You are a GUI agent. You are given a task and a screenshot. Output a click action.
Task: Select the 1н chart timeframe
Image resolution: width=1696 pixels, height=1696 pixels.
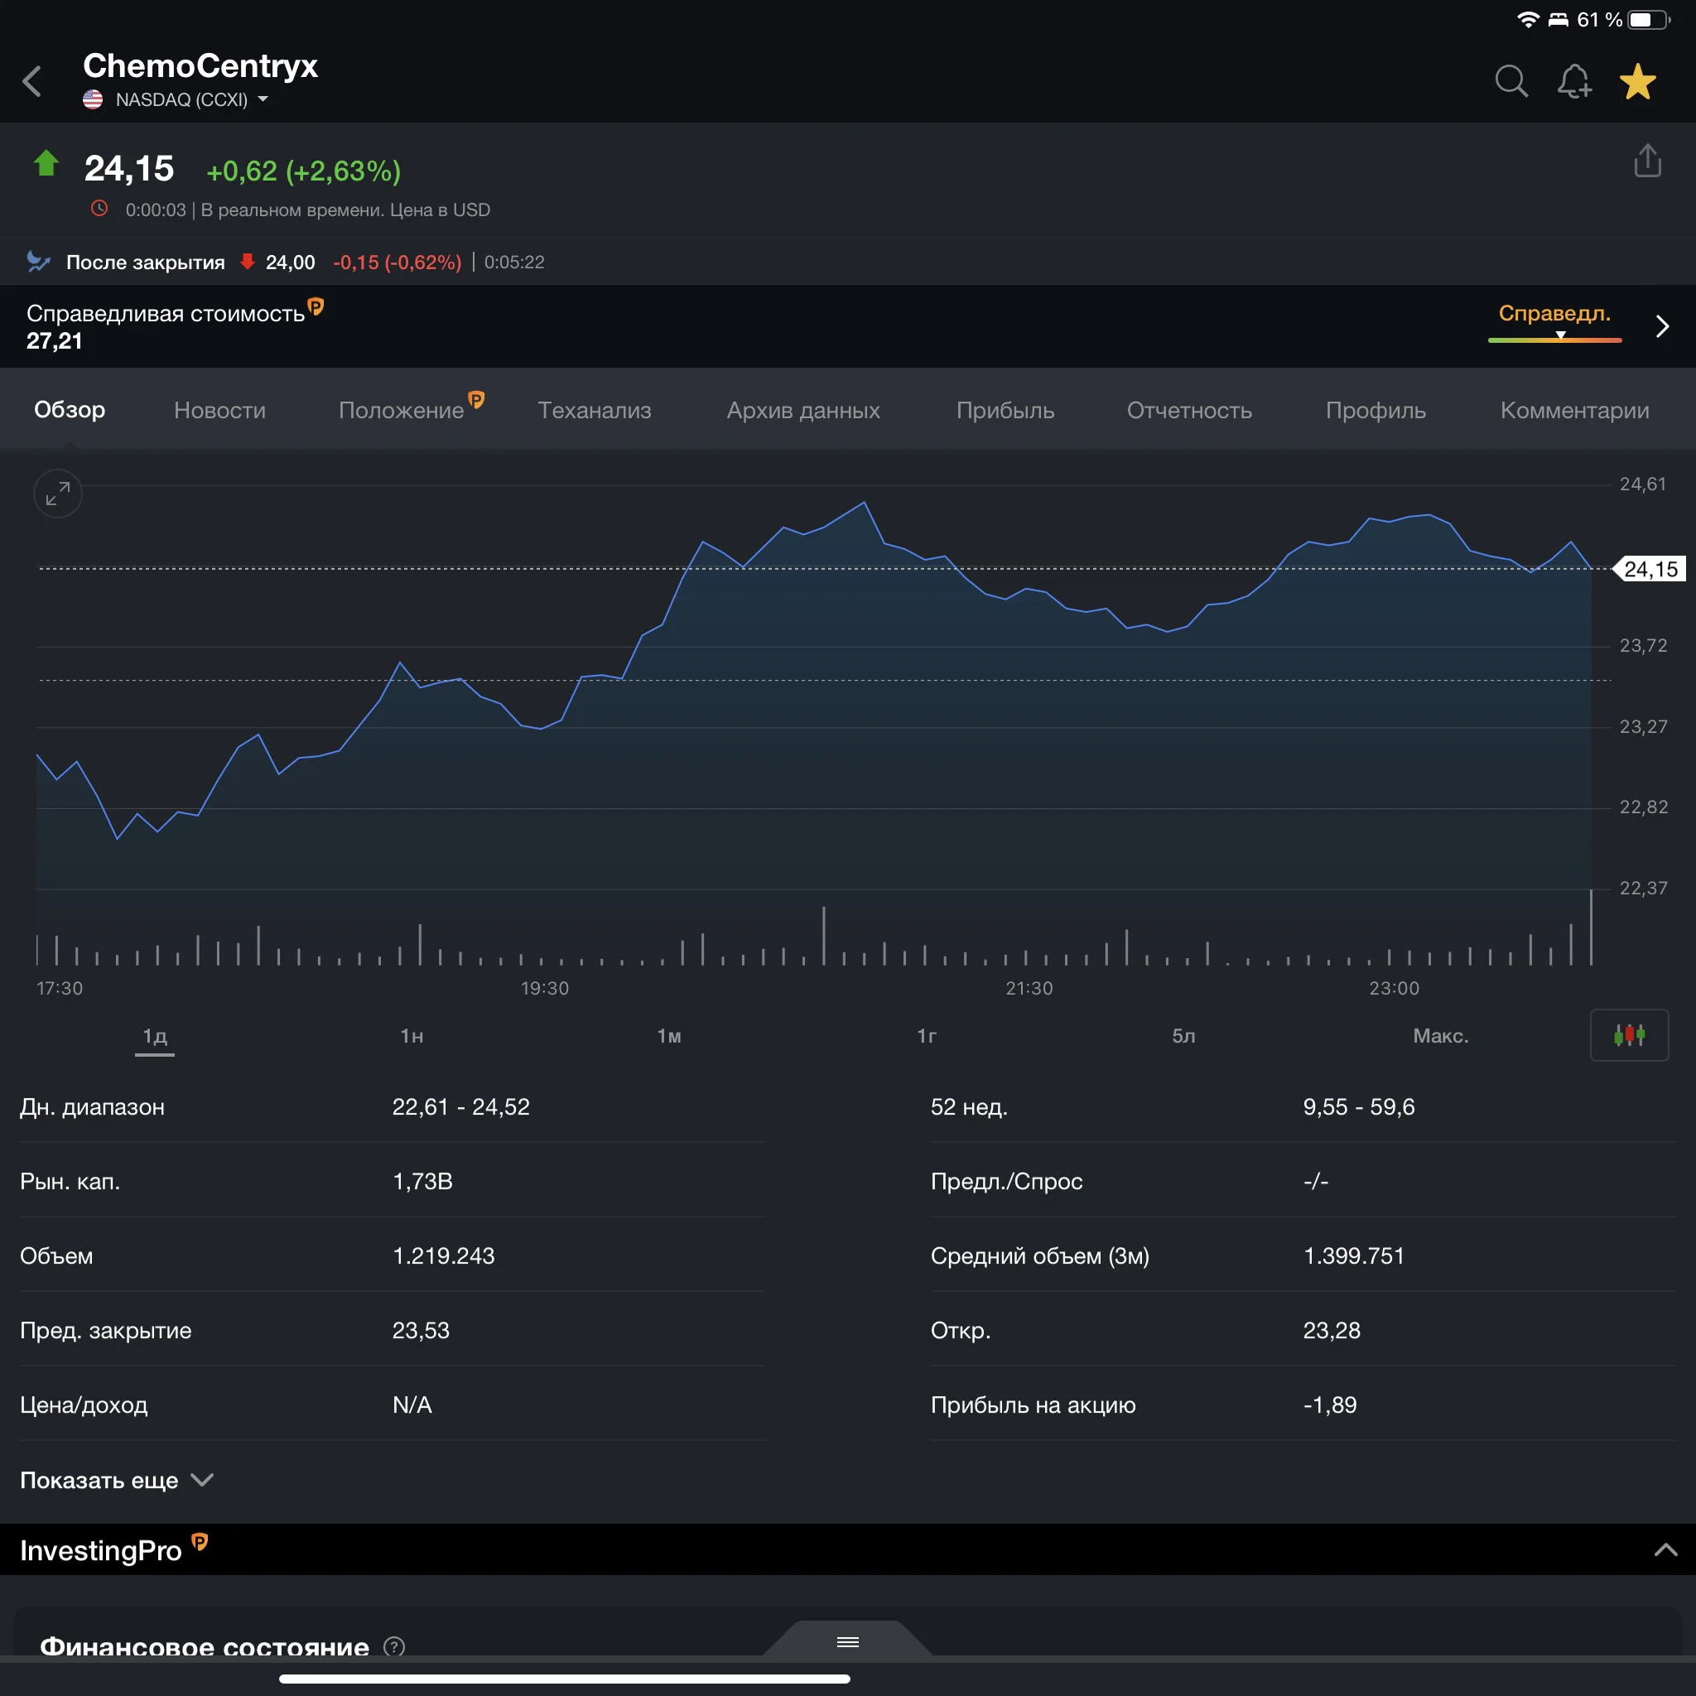point(412,1036)
